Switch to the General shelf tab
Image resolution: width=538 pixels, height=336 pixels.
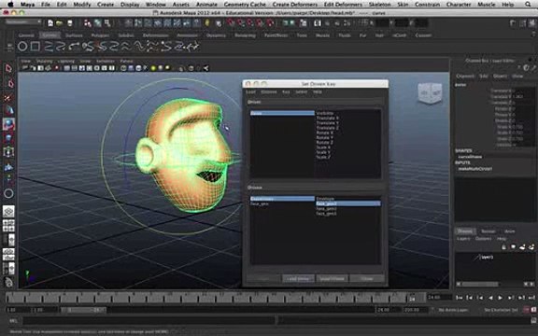(26, 35)
